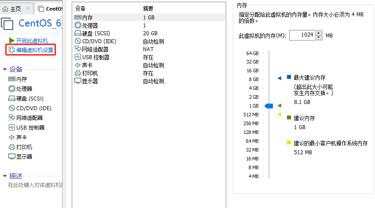Select 打印机 label in hardware table
This screenshot has width=375, height=208.
90,73
